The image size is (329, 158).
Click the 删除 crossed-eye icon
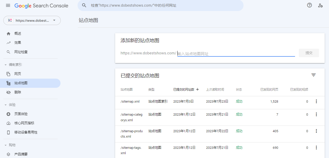tap(8, 92)
